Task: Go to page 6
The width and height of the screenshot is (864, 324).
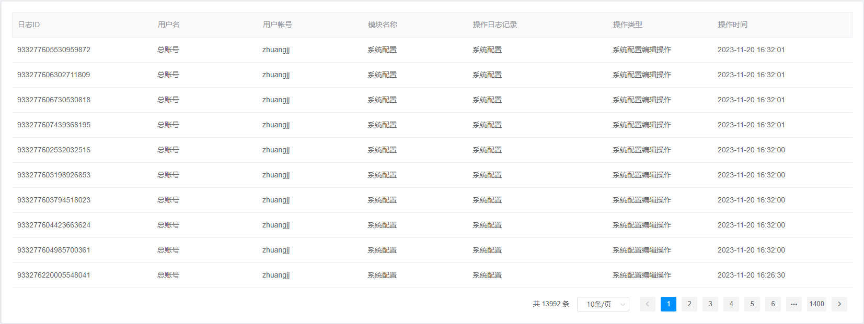Action: 773,304
